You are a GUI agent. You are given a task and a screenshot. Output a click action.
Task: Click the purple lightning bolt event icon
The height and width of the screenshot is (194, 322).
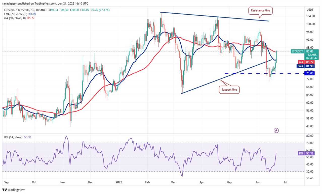point(276,130)
